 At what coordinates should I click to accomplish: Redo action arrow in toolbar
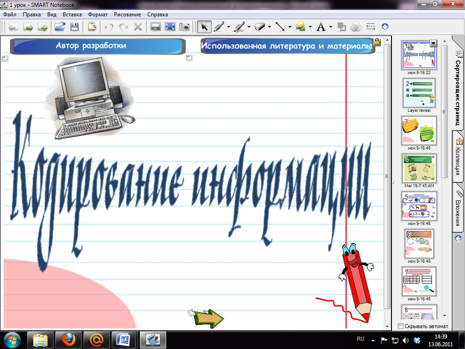coord(124,27)
